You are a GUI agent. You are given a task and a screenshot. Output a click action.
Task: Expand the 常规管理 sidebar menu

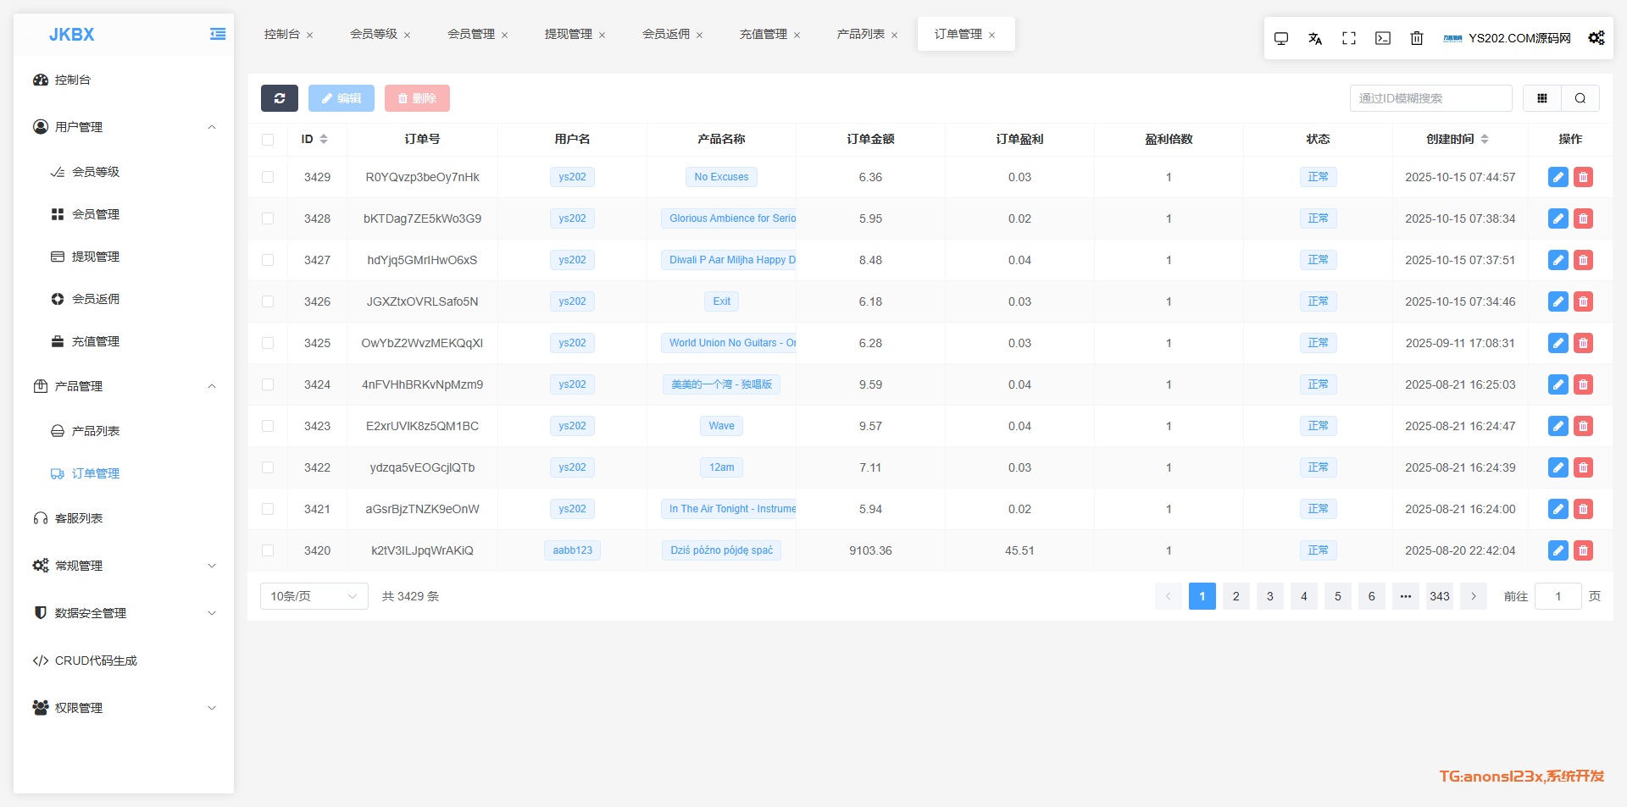pyautogui.click(x=124, y=566)
